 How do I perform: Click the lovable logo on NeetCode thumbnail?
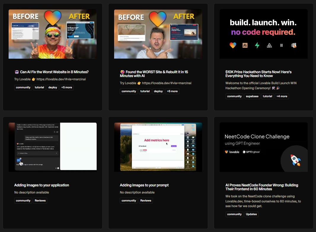(232, 152)
